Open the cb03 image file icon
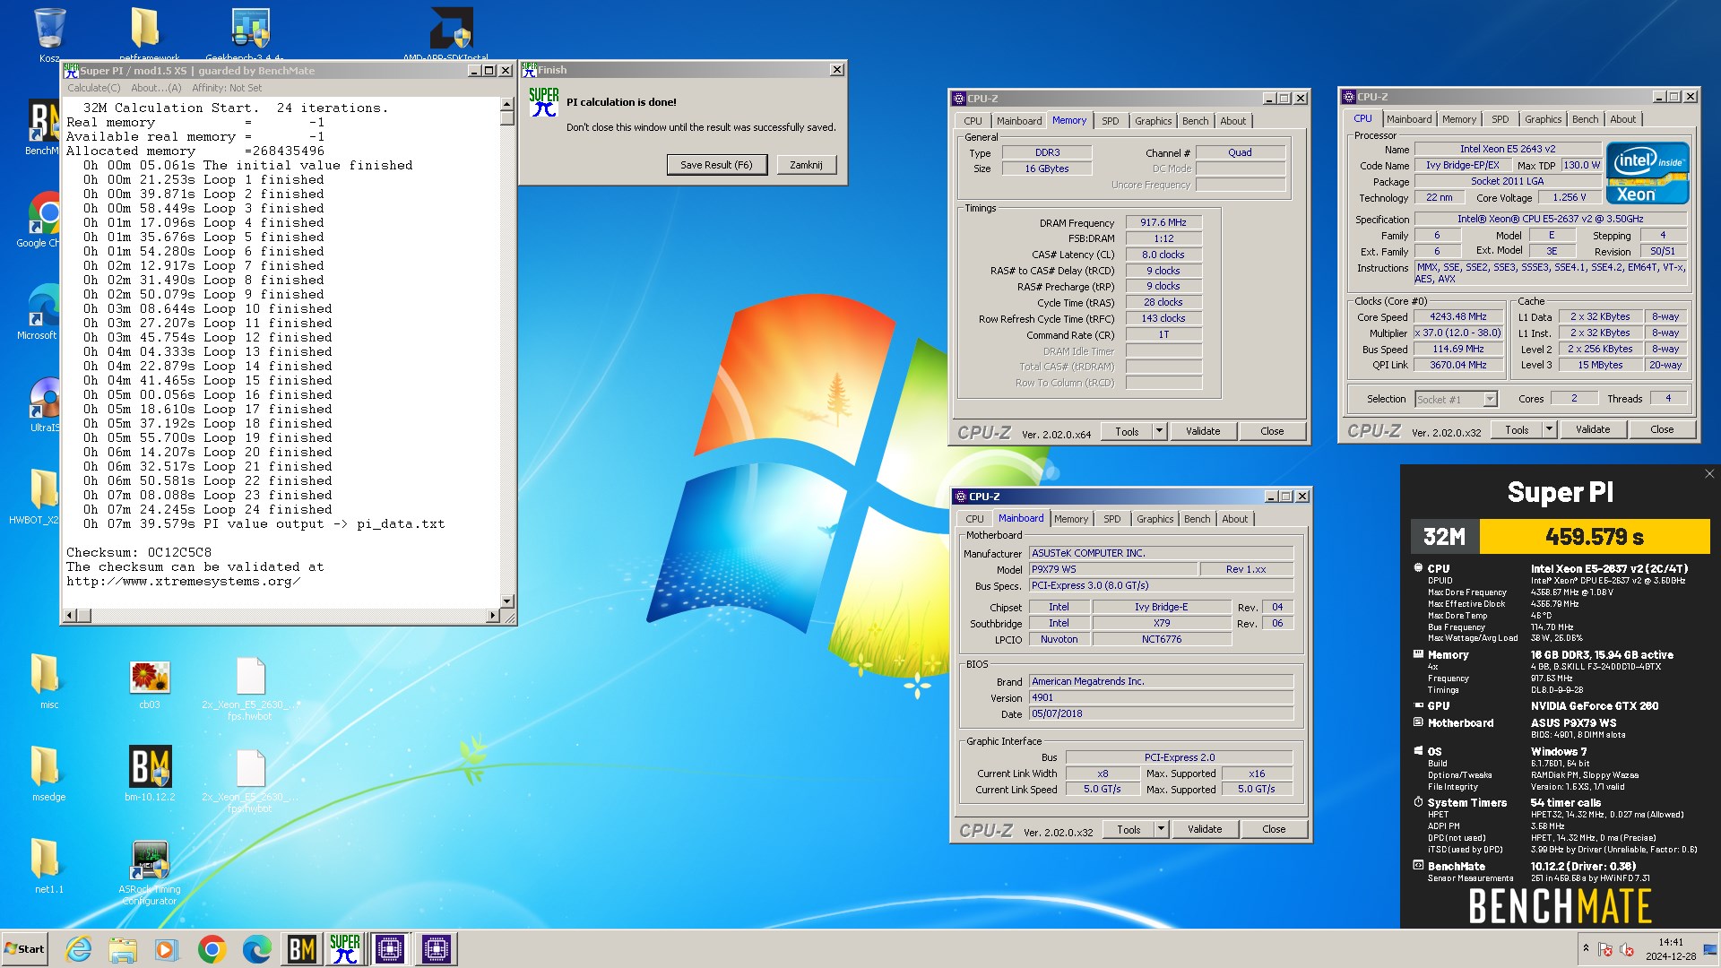Screen dimensions: 1721x968 [150, 678]
